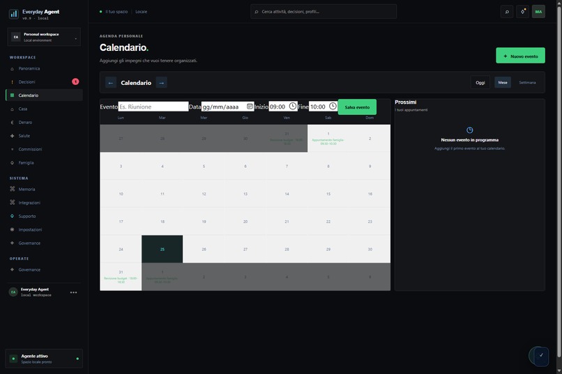Viewport: 562px width, 374px height.
Task: Expand the Personal workspace selector
Action: click(x=44, y=37)
